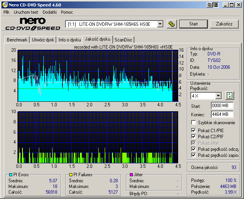Click the Zakończ button
244x199 pixels.
pos(224,24)
